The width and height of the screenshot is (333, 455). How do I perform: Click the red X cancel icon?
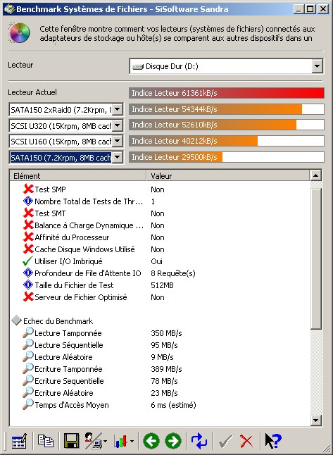click(246, 441)
